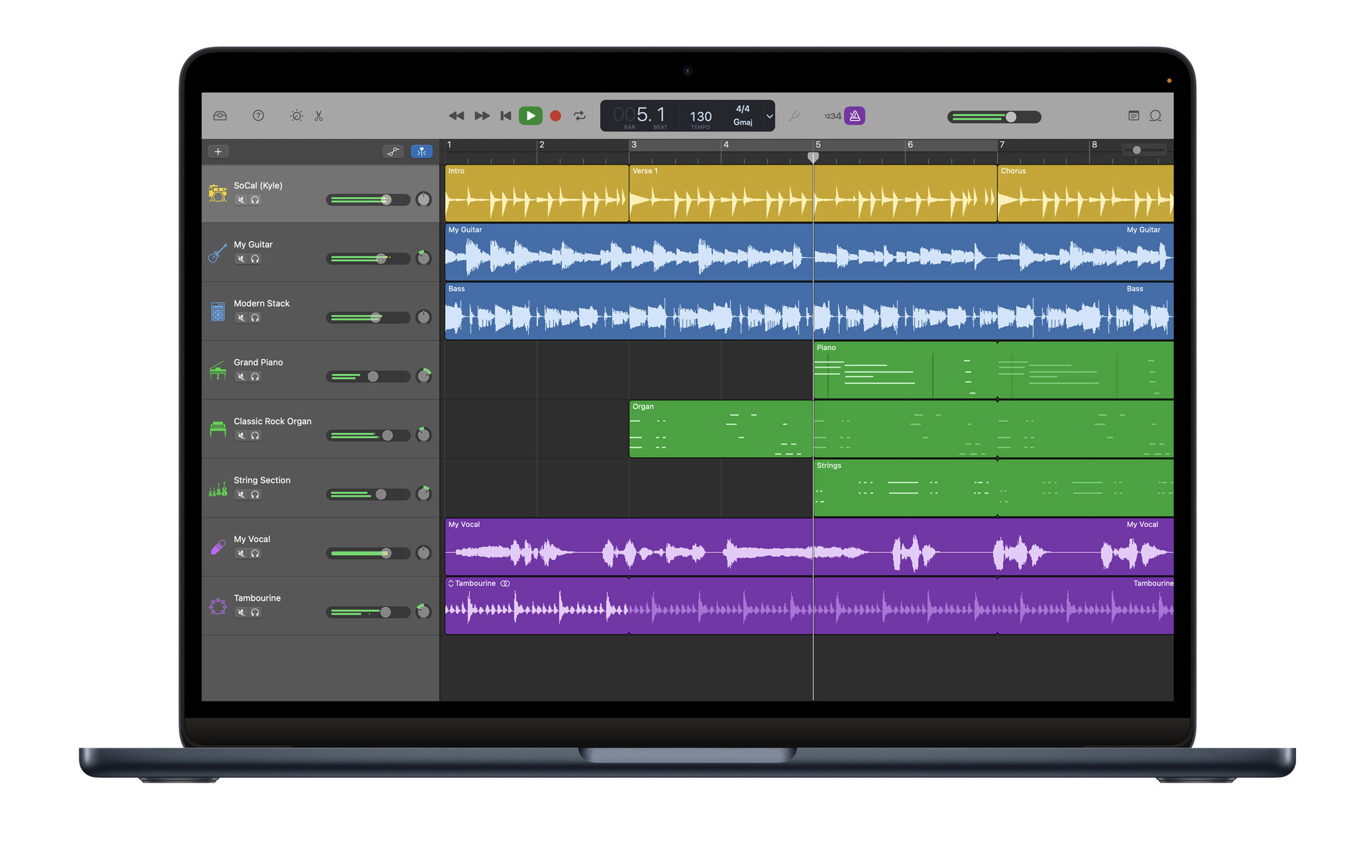Viewport: 1366px width, 845px height.
Task: Toggle the purple metronome button
Action: point(854,116)
